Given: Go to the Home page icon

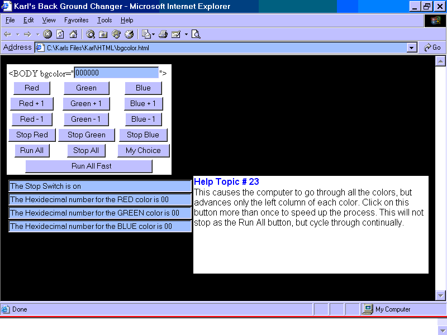Looking at the screenshot, I should 73,34.
